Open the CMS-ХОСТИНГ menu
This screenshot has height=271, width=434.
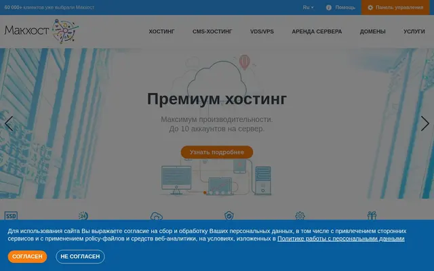pyautogui.click(x=212, y=32)
